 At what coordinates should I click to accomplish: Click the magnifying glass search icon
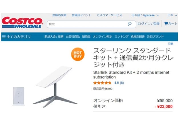[130, 24]
